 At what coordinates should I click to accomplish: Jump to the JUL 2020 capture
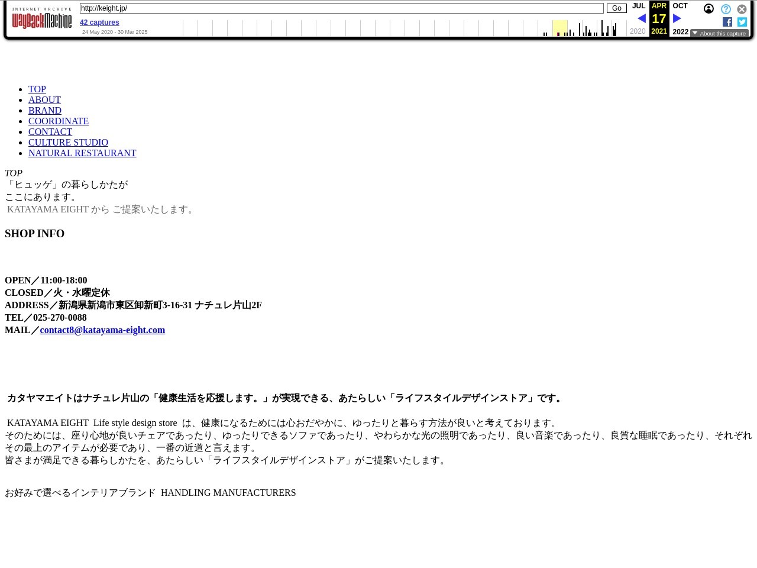pyautogui.click(x=639, y=6)
